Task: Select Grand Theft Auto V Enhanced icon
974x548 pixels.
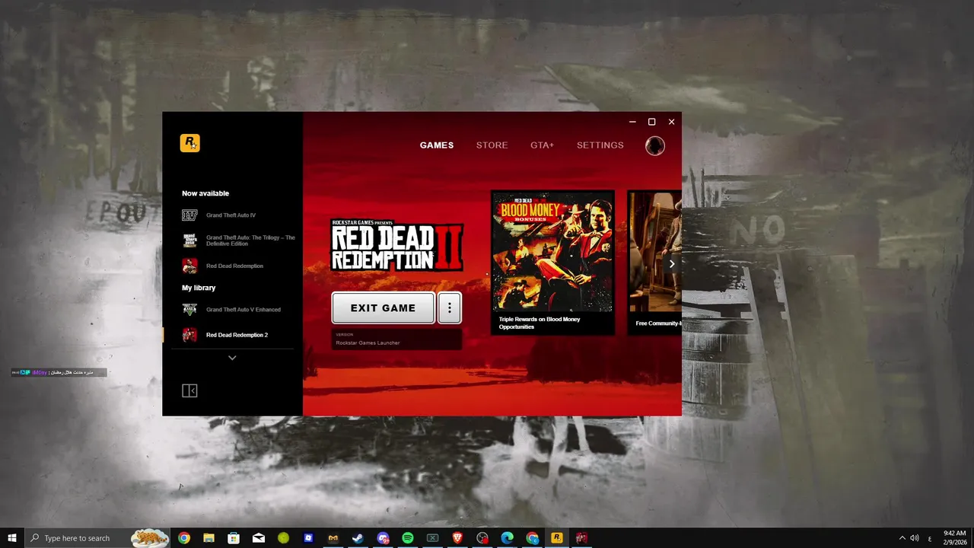Action: pos(189,310)
